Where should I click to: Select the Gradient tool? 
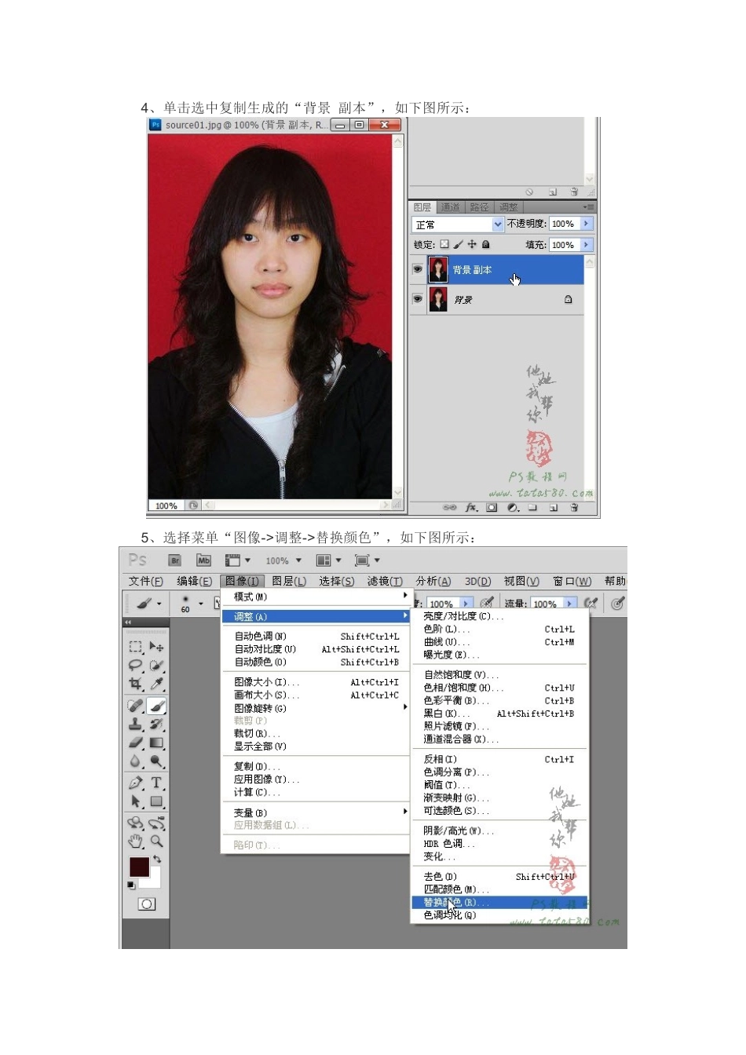click(x=156, y=743)
